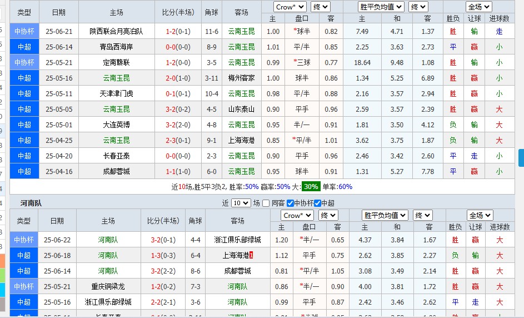The image size is (524, 318).
Task: Open the 全场 dropdown in the 河南队 section
Action: pyautogui.click(x=480, y=215)
